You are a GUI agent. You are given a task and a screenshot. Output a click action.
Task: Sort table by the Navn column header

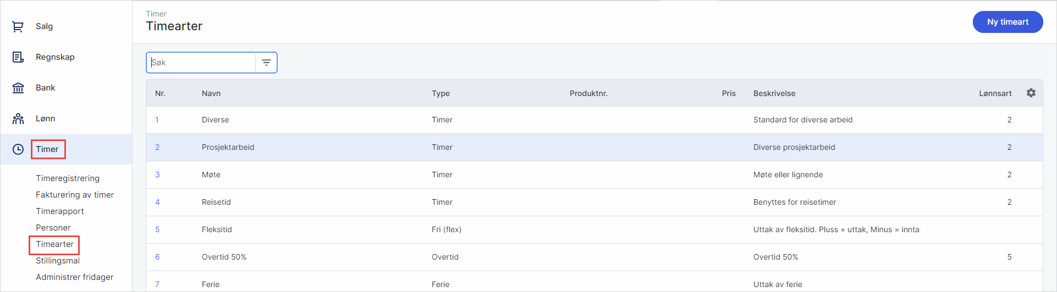211,93
